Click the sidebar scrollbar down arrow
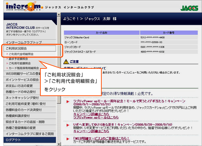Image resolution: width=202 pixels, height=146 pixels. tap(59, 144)
